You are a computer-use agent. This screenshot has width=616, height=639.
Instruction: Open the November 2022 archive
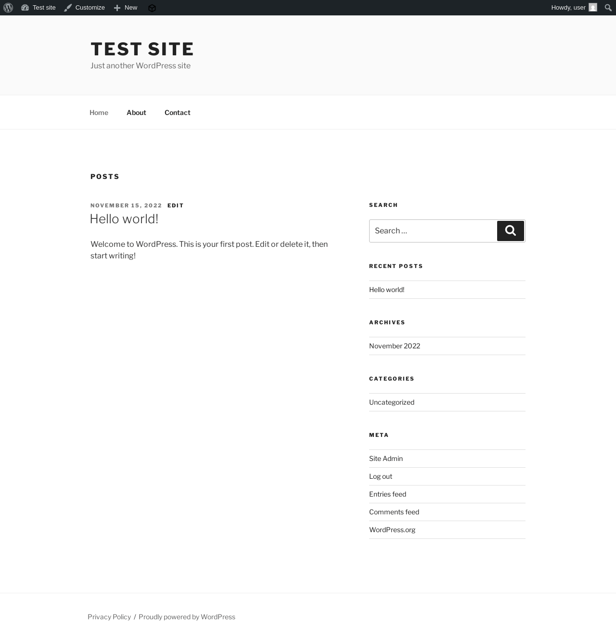(x=395, y=346)
